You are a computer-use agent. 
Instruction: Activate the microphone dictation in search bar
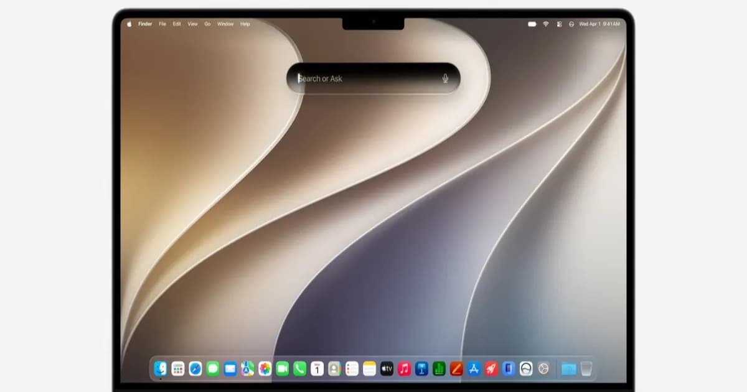445,78
